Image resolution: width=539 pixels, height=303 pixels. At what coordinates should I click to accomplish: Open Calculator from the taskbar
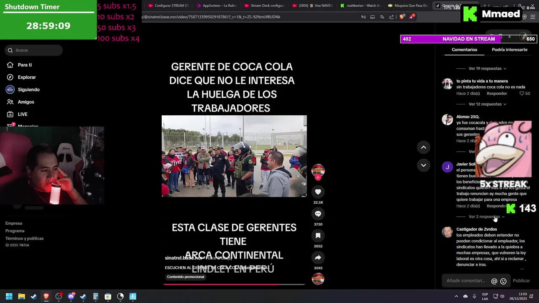point(96,296)
